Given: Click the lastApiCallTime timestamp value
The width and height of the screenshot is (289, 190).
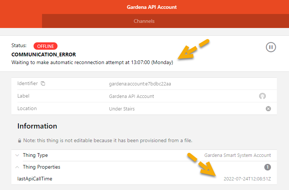Looking at the screenshot, I should tap(247, 179).
